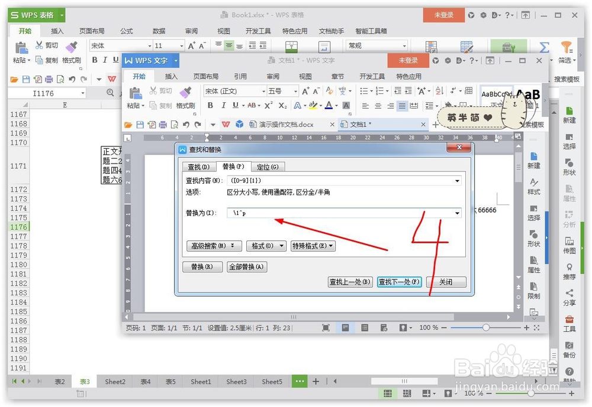The image size is (592, 407).
Task: Switch to 定位 tab in dialog
Action: click(x=268, y=167)
